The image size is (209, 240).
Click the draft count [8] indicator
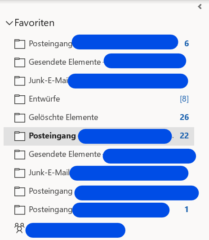coord(184,99)
